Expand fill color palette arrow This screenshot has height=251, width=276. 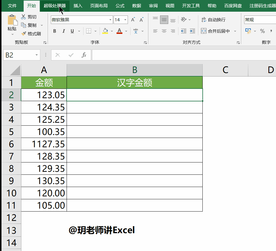tap(112, 31)
